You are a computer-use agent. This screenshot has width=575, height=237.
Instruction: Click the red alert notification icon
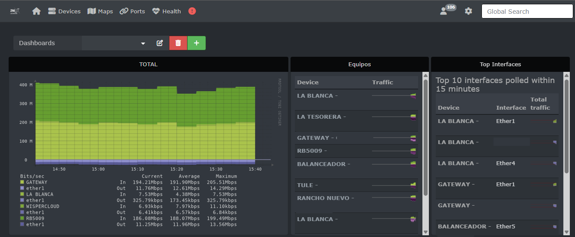click(192, 11)
